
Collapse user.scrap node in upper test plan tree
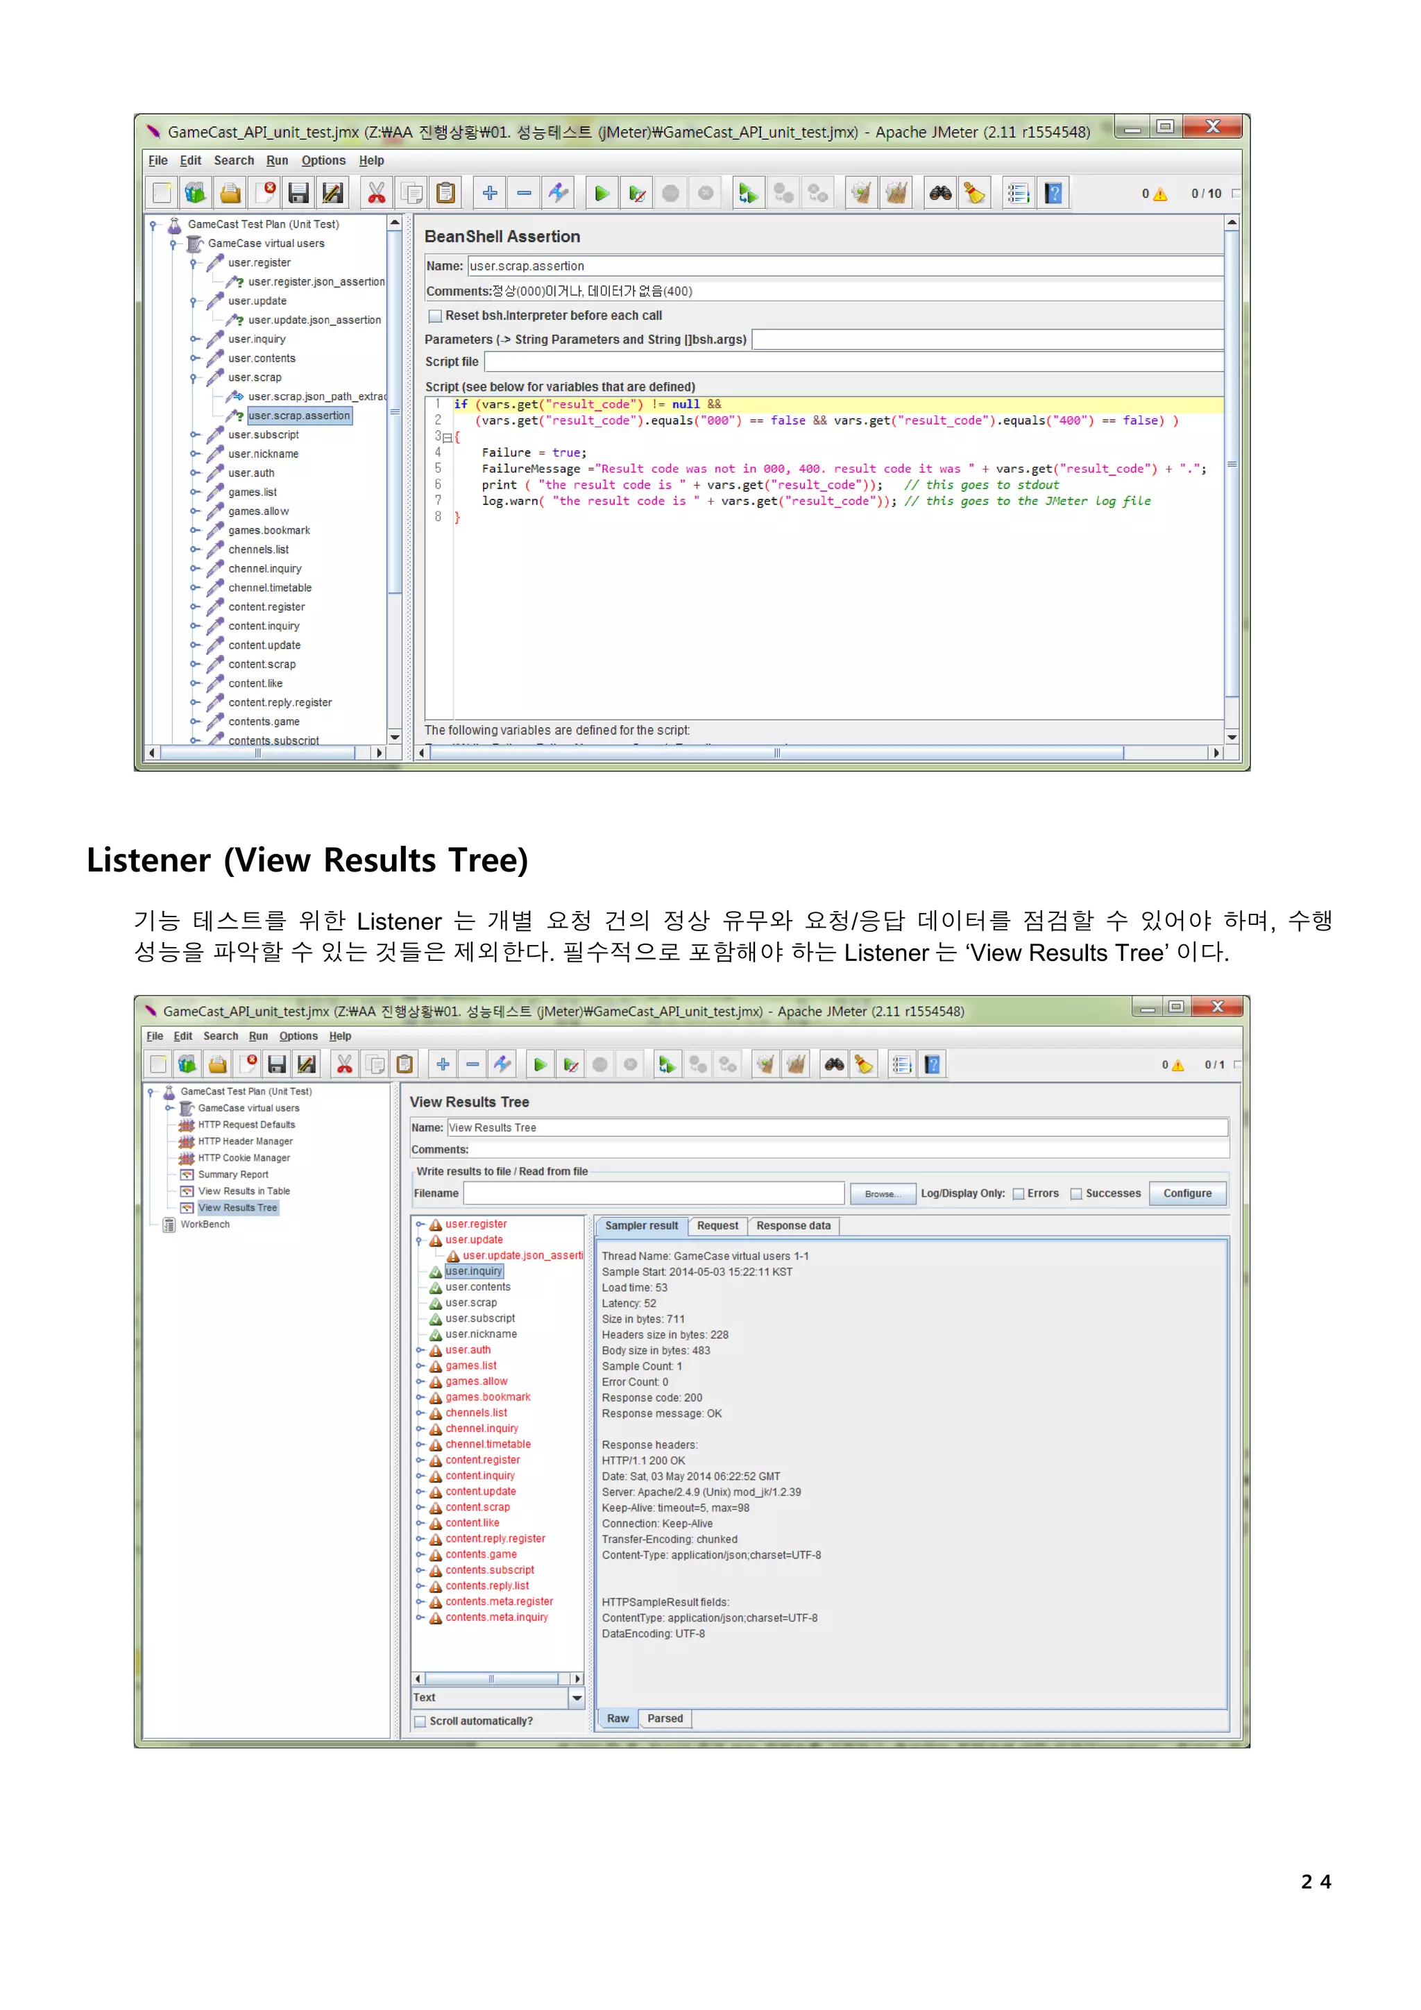(194, 377)
